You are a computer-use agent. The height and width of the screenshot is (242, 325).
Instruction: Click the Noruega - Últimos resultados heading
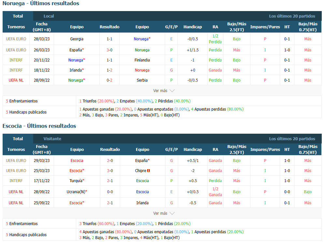[x=41, y=3]
